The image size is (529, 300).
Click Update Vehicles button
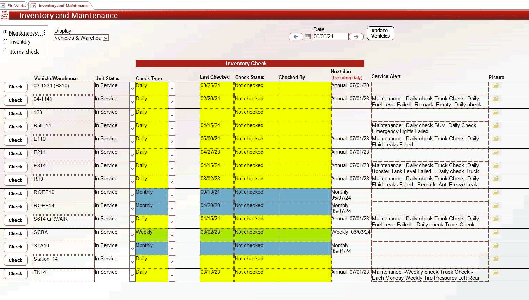(380, 33)
